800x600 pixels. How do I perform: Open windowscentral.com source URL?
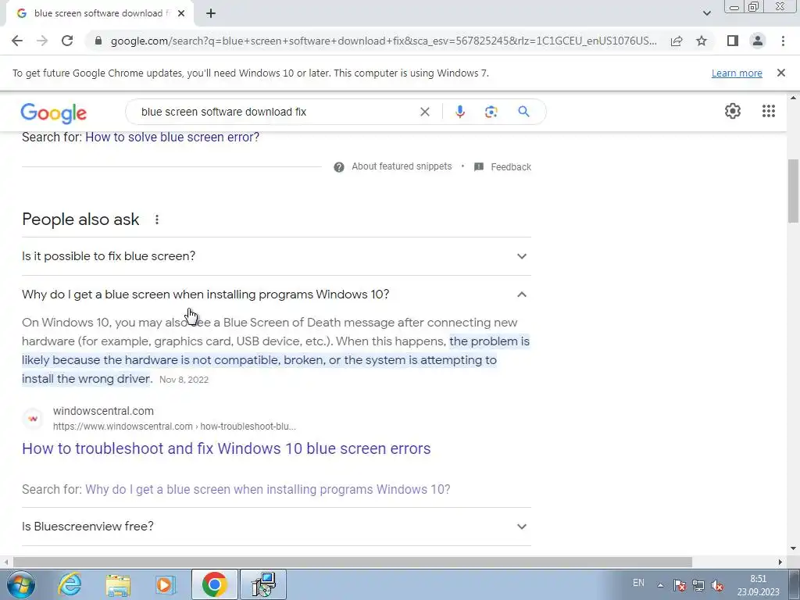coord(174,427)
